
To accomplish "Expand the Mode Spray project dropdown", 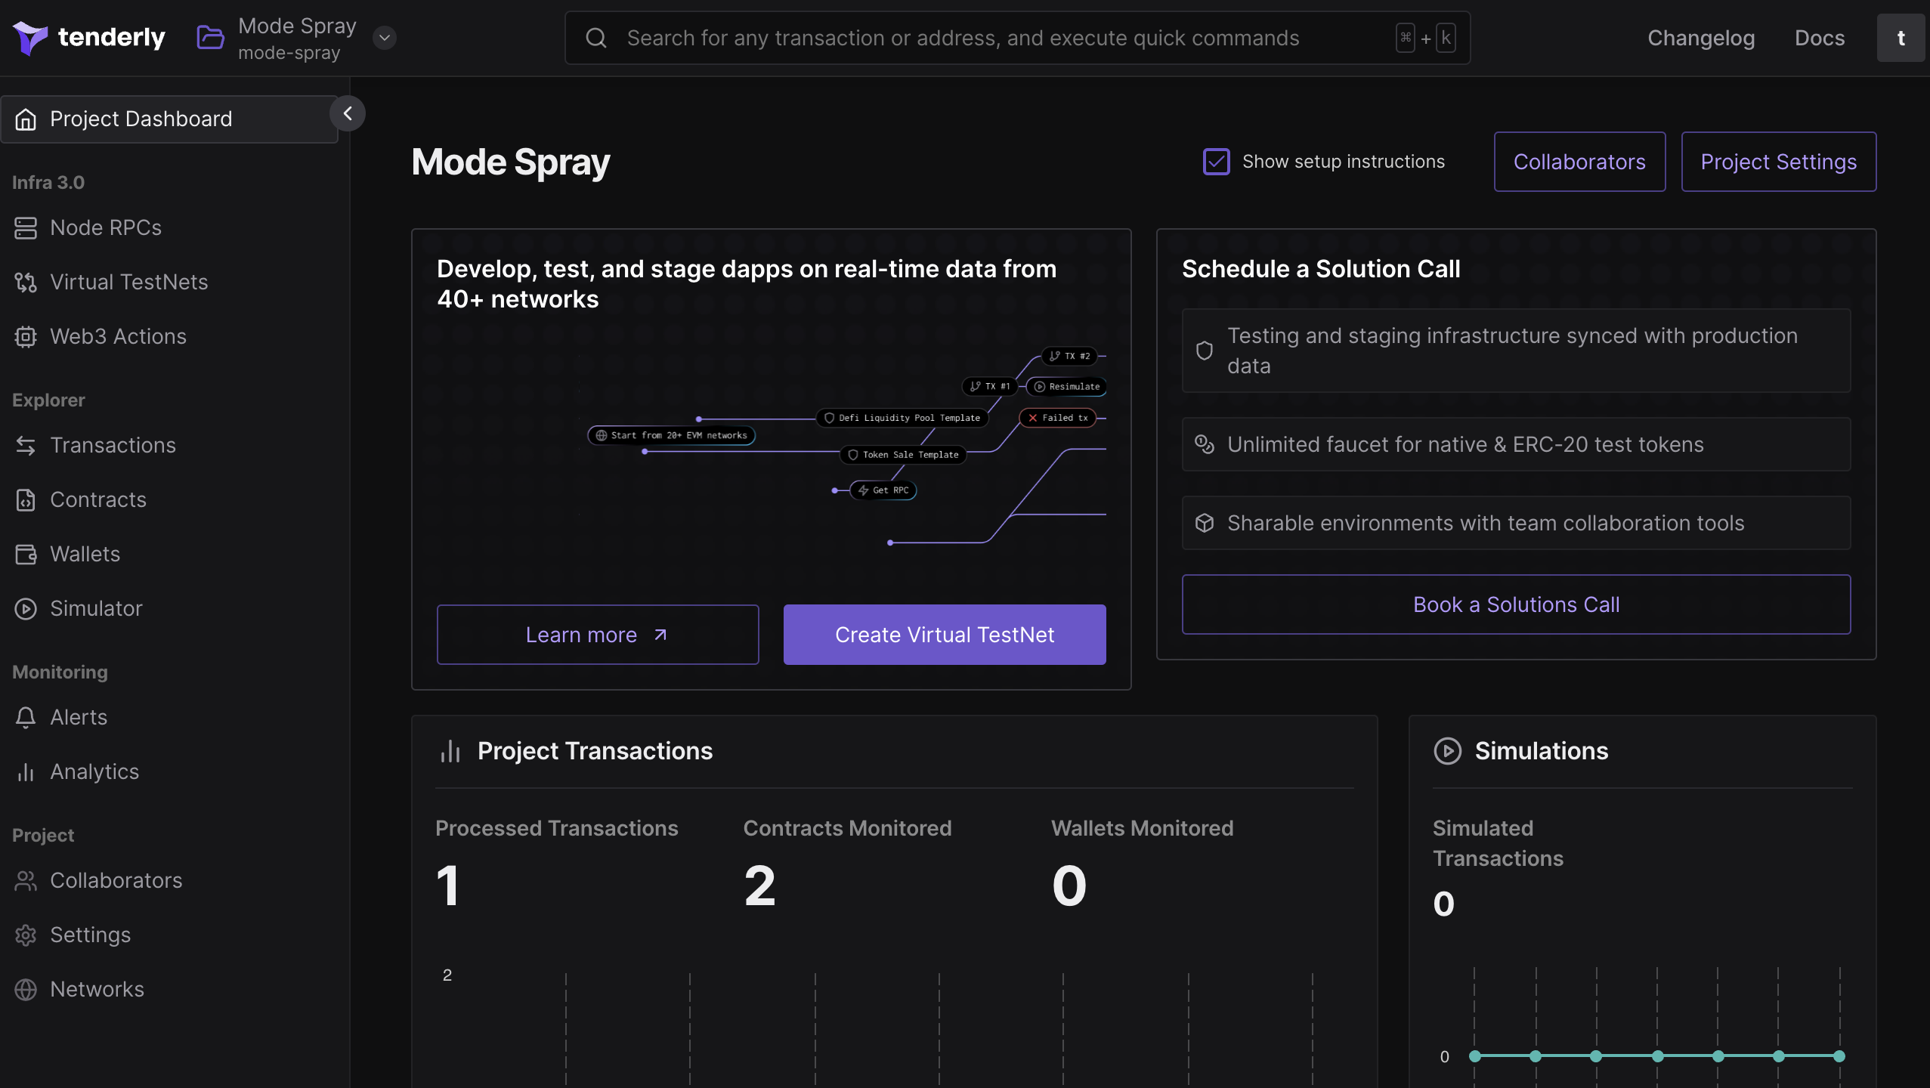I will (385, 38).
